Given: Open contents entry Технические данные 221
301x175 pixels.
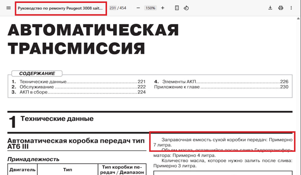Looking at the screenshot, I should [78, 82].
